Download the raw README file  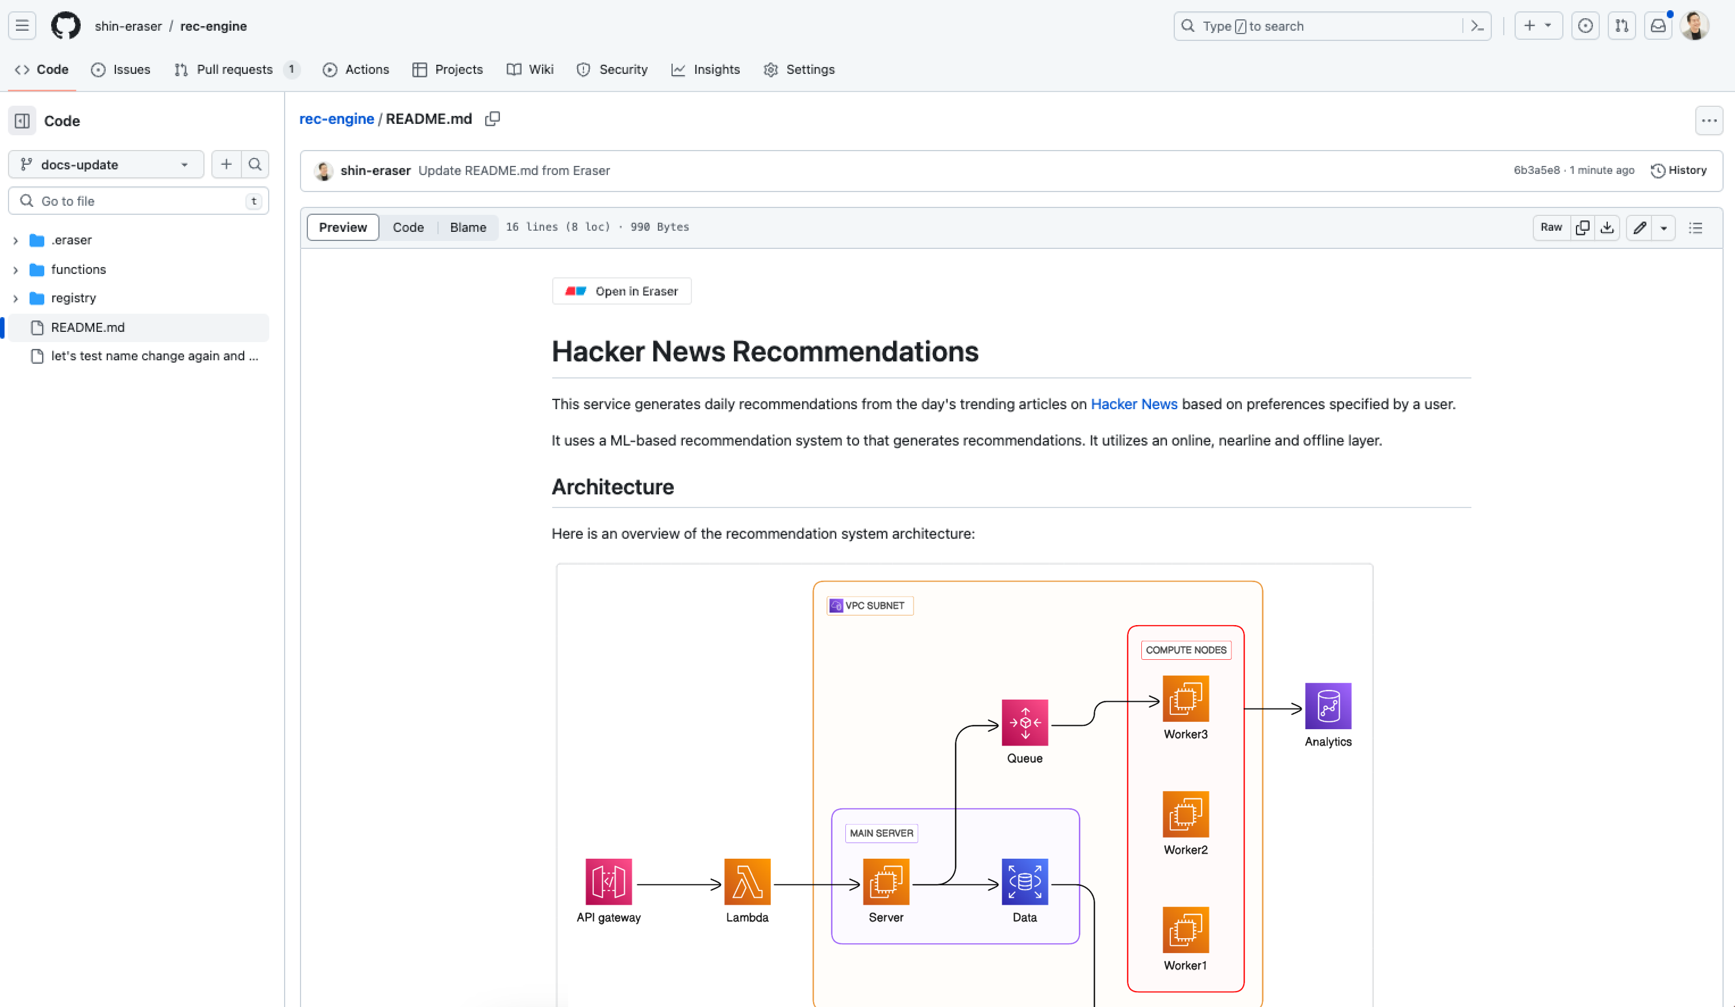pos(1607,227)
